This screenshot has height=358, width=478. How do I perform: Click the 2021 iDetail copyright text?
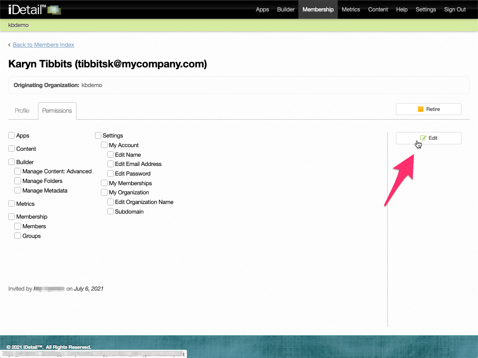click(49, 347)
